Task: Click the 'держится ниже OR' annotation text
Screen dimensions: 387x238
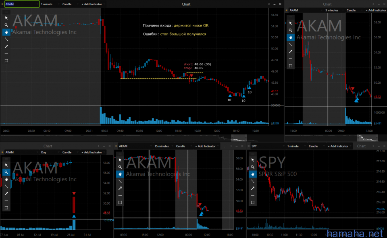Action: coord(191,26)
